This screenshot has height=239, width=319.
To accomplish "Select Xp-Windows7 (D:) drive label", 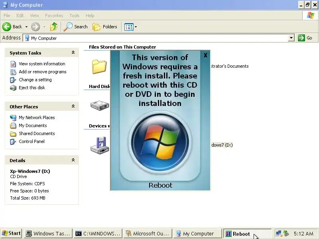I will coord(222,145).
